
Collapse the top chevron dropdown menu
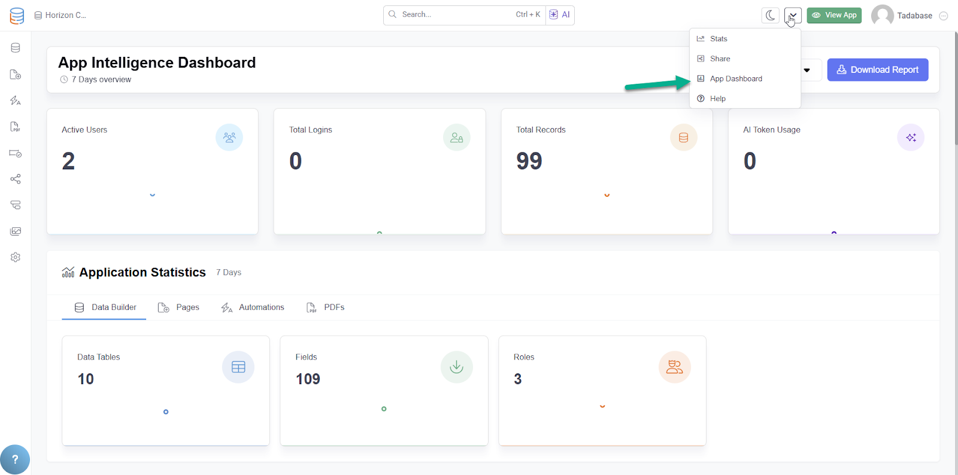[793, 16]
